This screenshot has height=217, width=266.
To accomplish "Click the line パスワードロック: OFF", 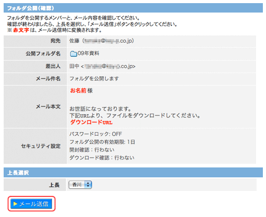I will (x=95, y=134).
